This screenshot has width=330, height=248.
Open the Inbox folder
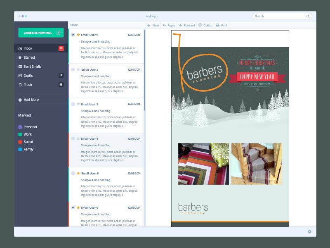tap(41, 48)
